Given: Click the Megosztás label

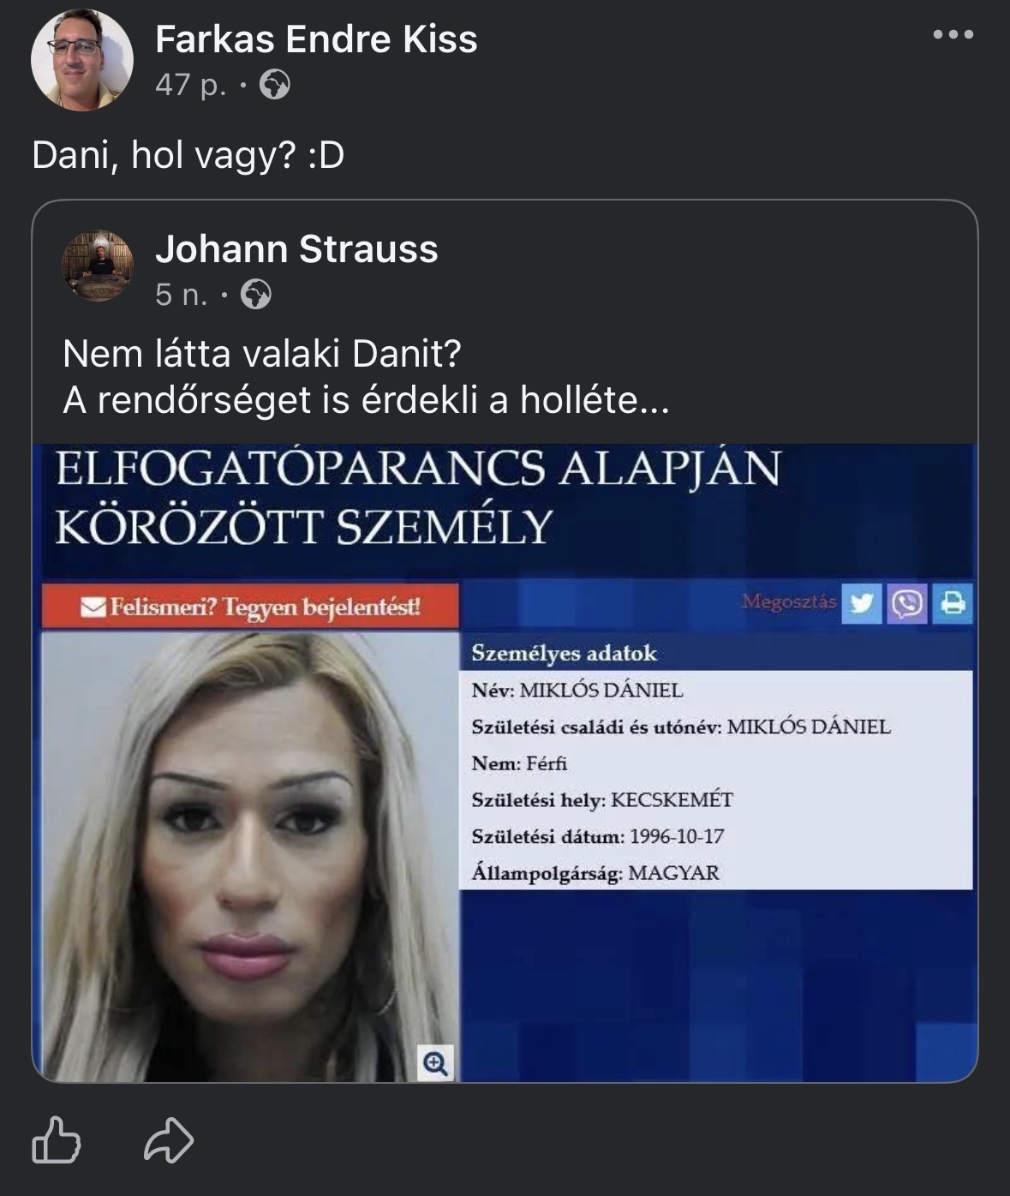Looking at the screenshot, I should pyautogui.click(x=788, y=601).
